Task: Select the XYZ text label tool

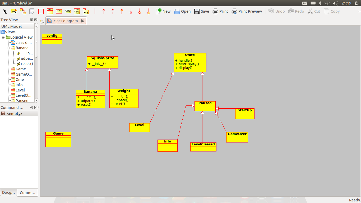Action: click(14, 11)
